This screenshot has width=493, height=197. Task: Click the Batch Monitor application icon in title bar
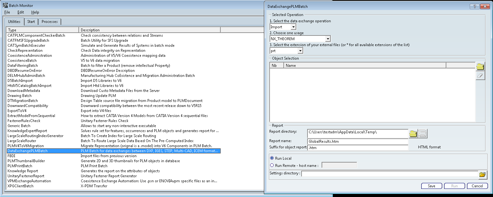tap(5, 5)
